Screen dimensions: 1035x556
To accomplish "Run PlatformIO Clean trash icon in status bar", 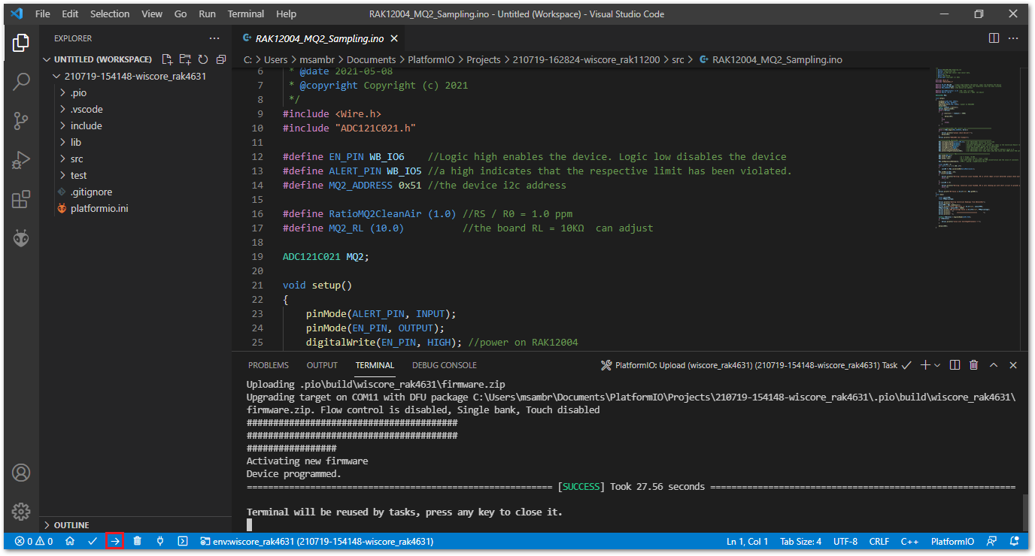I will click(138, 541).
